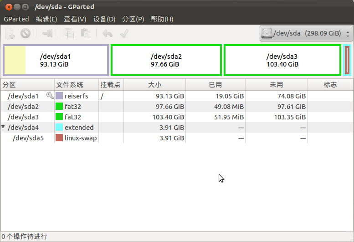The image size is (354, 242).
Task: Click the hard disk icon in device selector
Action: [267, 33]
